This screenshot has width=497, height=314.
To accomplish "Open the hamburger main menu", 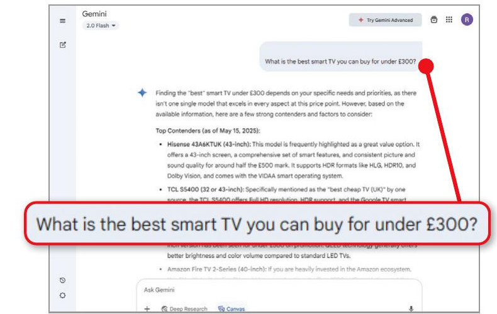I will point(62,21).
